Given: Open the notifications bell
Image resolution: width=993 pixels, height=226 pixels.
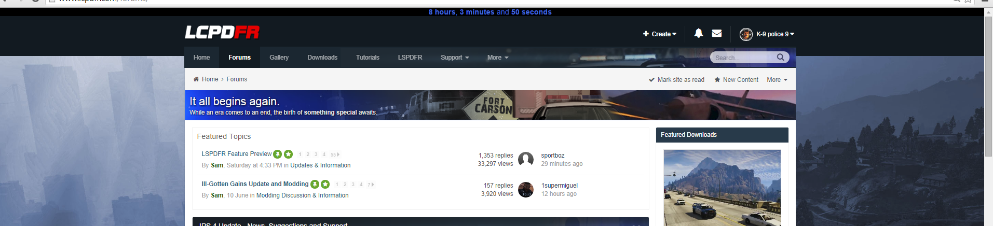Looking at the screenshot, I should coord(699,33).
